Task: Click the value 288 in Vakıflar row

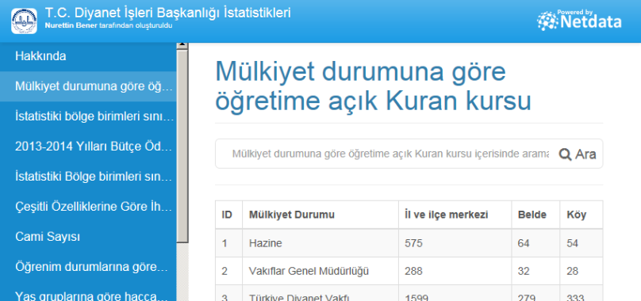Action: click(413, 271)
